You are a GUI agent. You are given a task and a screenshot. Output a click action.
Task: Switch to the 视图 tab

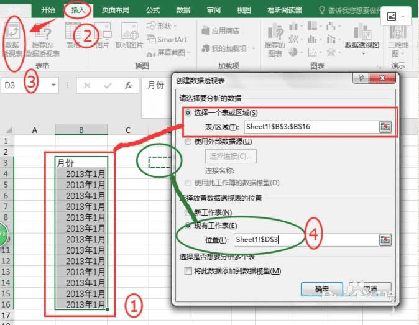coord(244,10)
